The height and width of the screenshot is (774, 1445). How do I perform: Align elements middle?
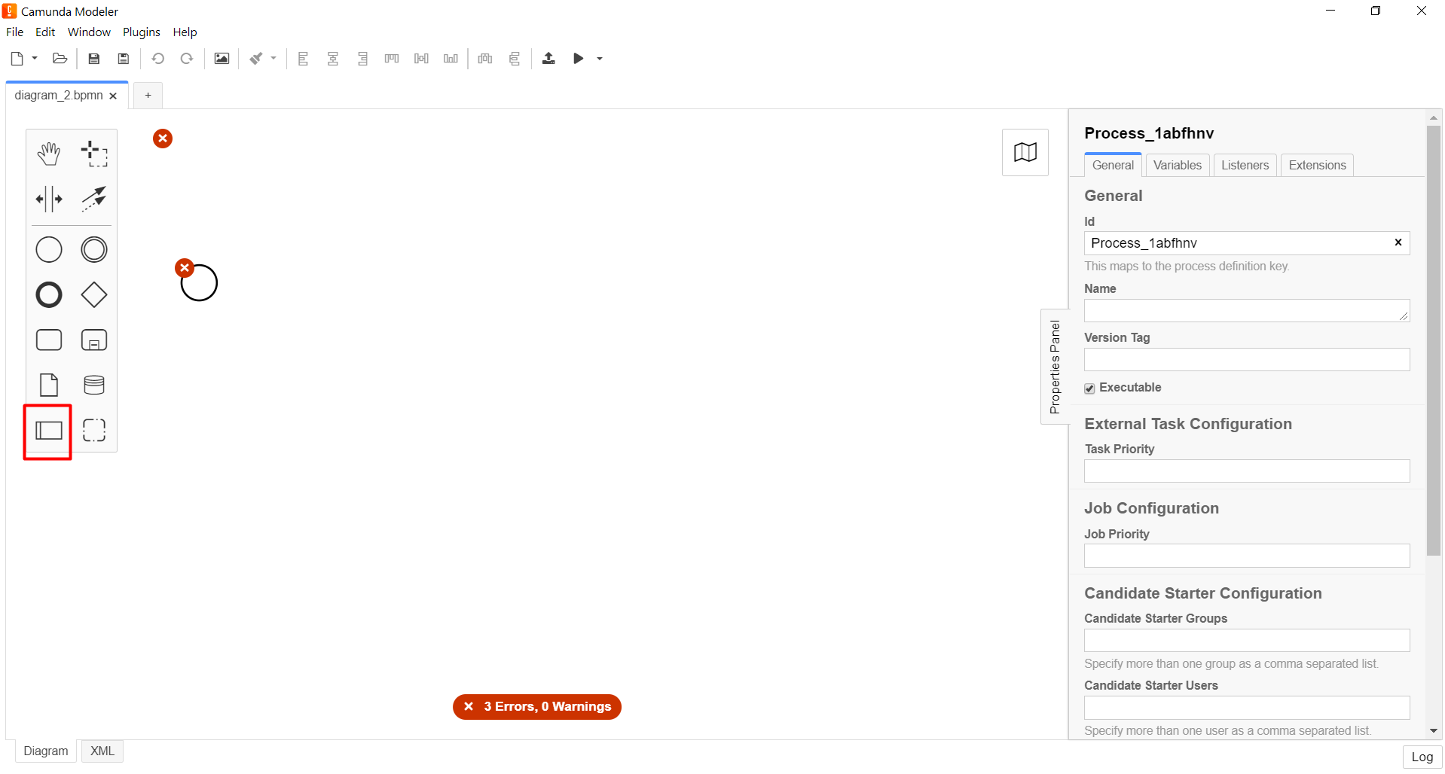[421, 59]
